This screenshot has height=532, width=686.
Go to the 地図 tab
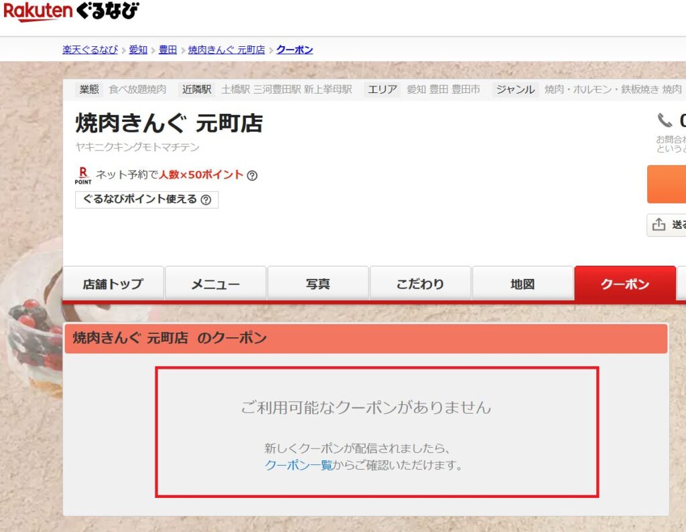(x=523, y=284)
